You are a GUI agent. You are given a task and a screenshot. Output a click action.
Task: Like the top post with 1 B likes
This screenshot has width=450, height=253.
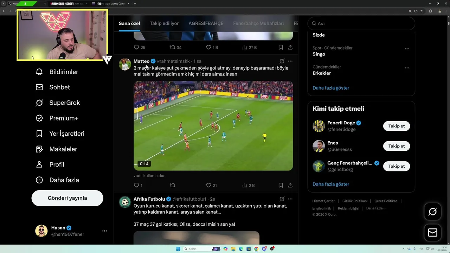[212, 47]
